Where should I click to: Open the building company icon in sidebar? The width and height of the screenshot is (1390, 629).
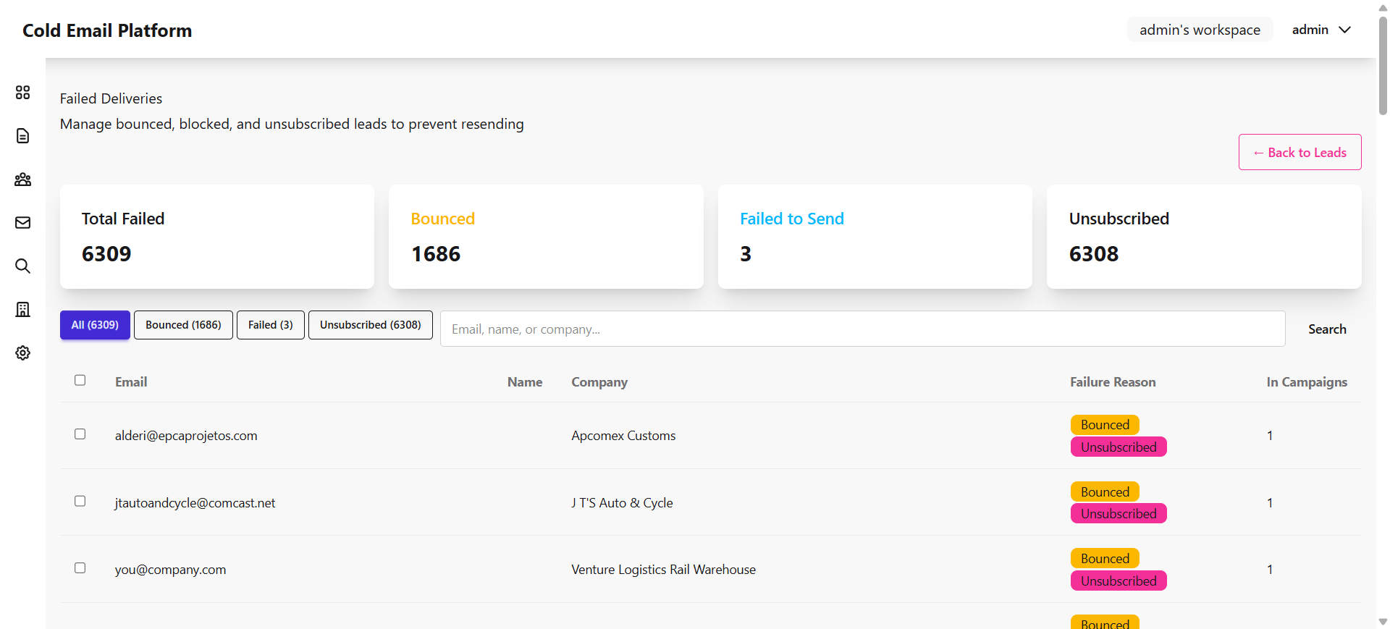tap(22, 310)
